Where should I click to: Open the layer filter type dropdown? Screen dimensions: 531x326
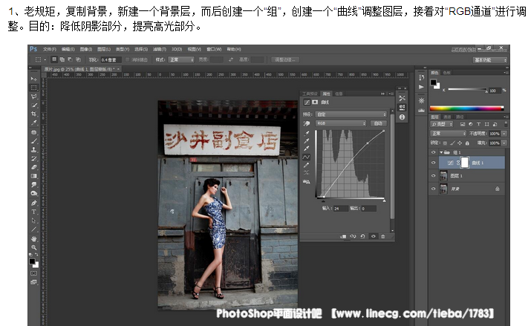pos(442,124)
